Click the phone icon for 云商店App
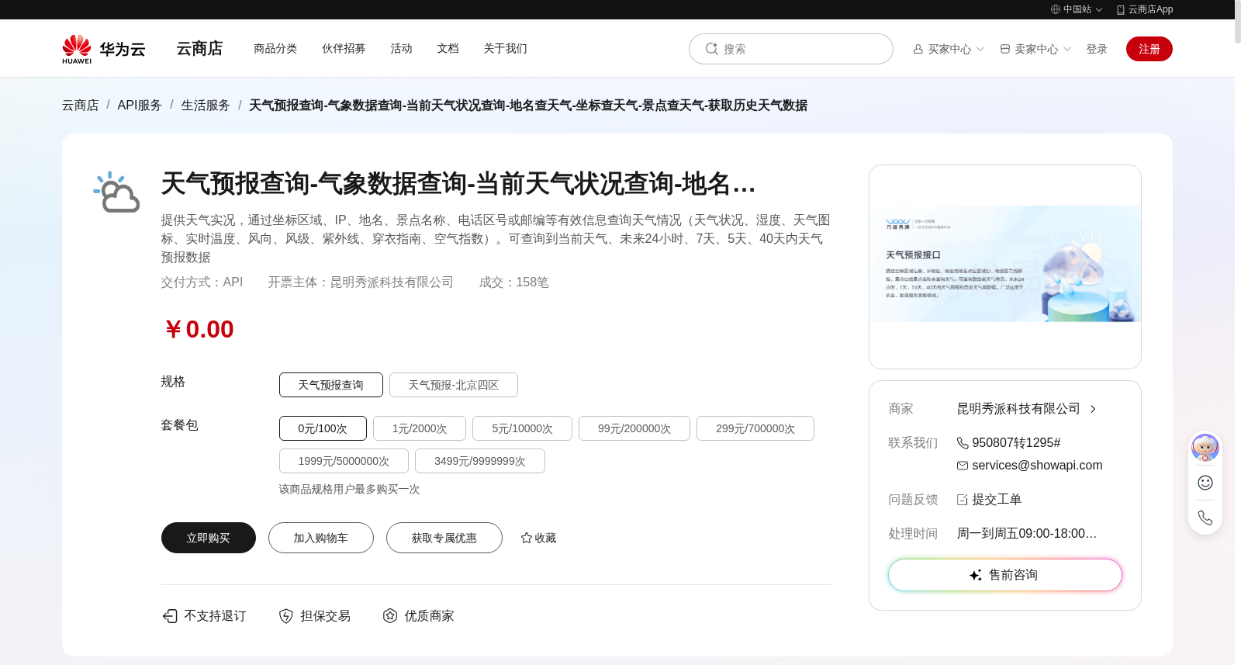This screenshot has height=665, width=1241. pyautogui.click(x=1121, y=9)
